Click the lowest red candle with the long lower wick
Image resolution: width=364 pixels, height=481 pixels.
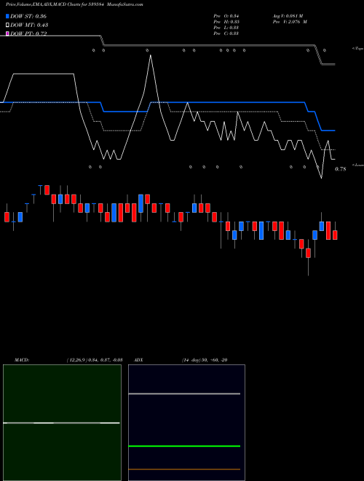click(x=308, y=253)
